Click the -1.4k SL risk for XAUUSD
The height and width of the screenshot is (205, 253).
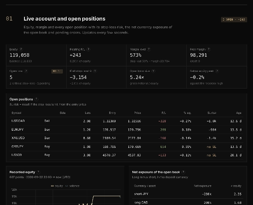coord(212,138)
